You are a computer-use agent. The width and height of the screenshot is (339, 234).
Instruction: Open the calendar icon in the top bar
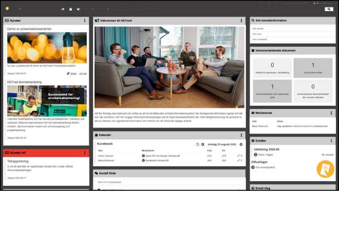(x=70, y=9)
